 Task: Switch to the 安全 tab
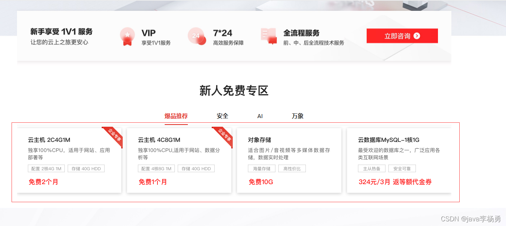coord(223,116)
